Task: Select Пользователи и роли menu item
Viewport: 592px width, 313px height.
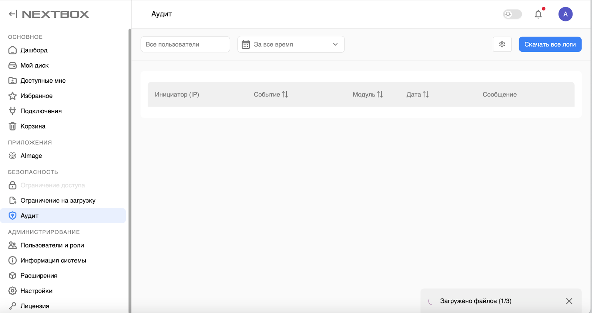Action: [x=52, y=245]
